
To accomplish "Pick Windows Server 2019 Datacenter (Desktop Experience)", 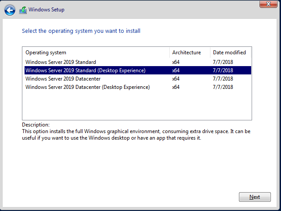I will pyautogui.click(x=87, y=87).
